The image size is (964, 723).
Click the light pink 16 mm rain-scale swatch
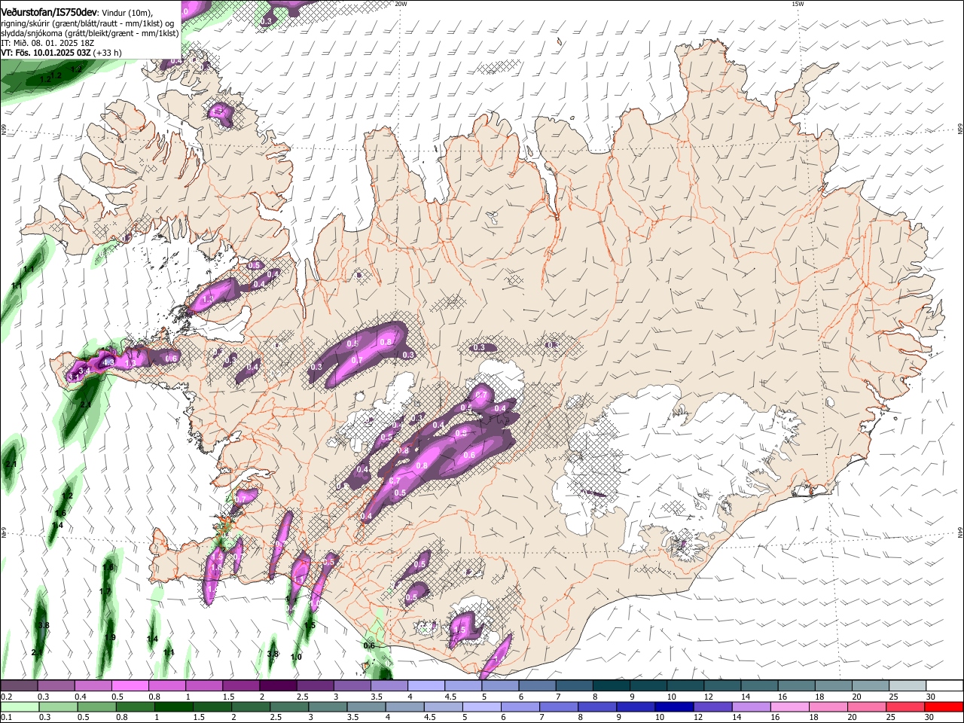789,707
